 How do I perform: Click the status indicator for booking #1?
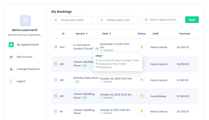click(x=142, y=111)
